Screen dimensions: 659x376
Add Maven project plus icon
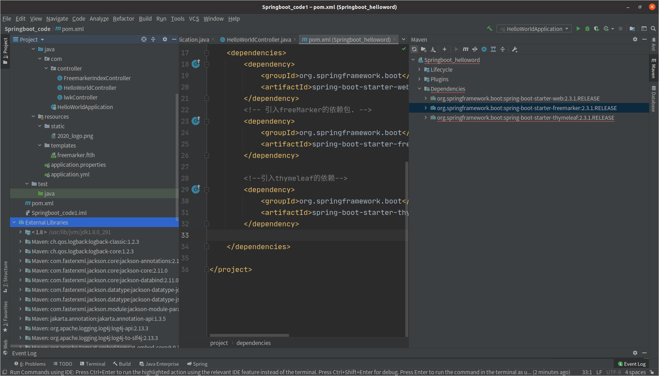coord(445,49)
